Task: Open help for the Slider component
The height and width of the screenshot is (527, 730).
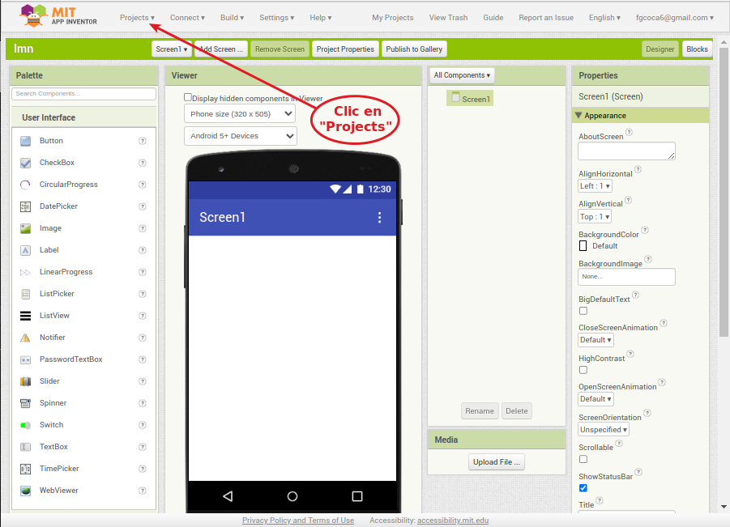Action: [x=143, y=381]
